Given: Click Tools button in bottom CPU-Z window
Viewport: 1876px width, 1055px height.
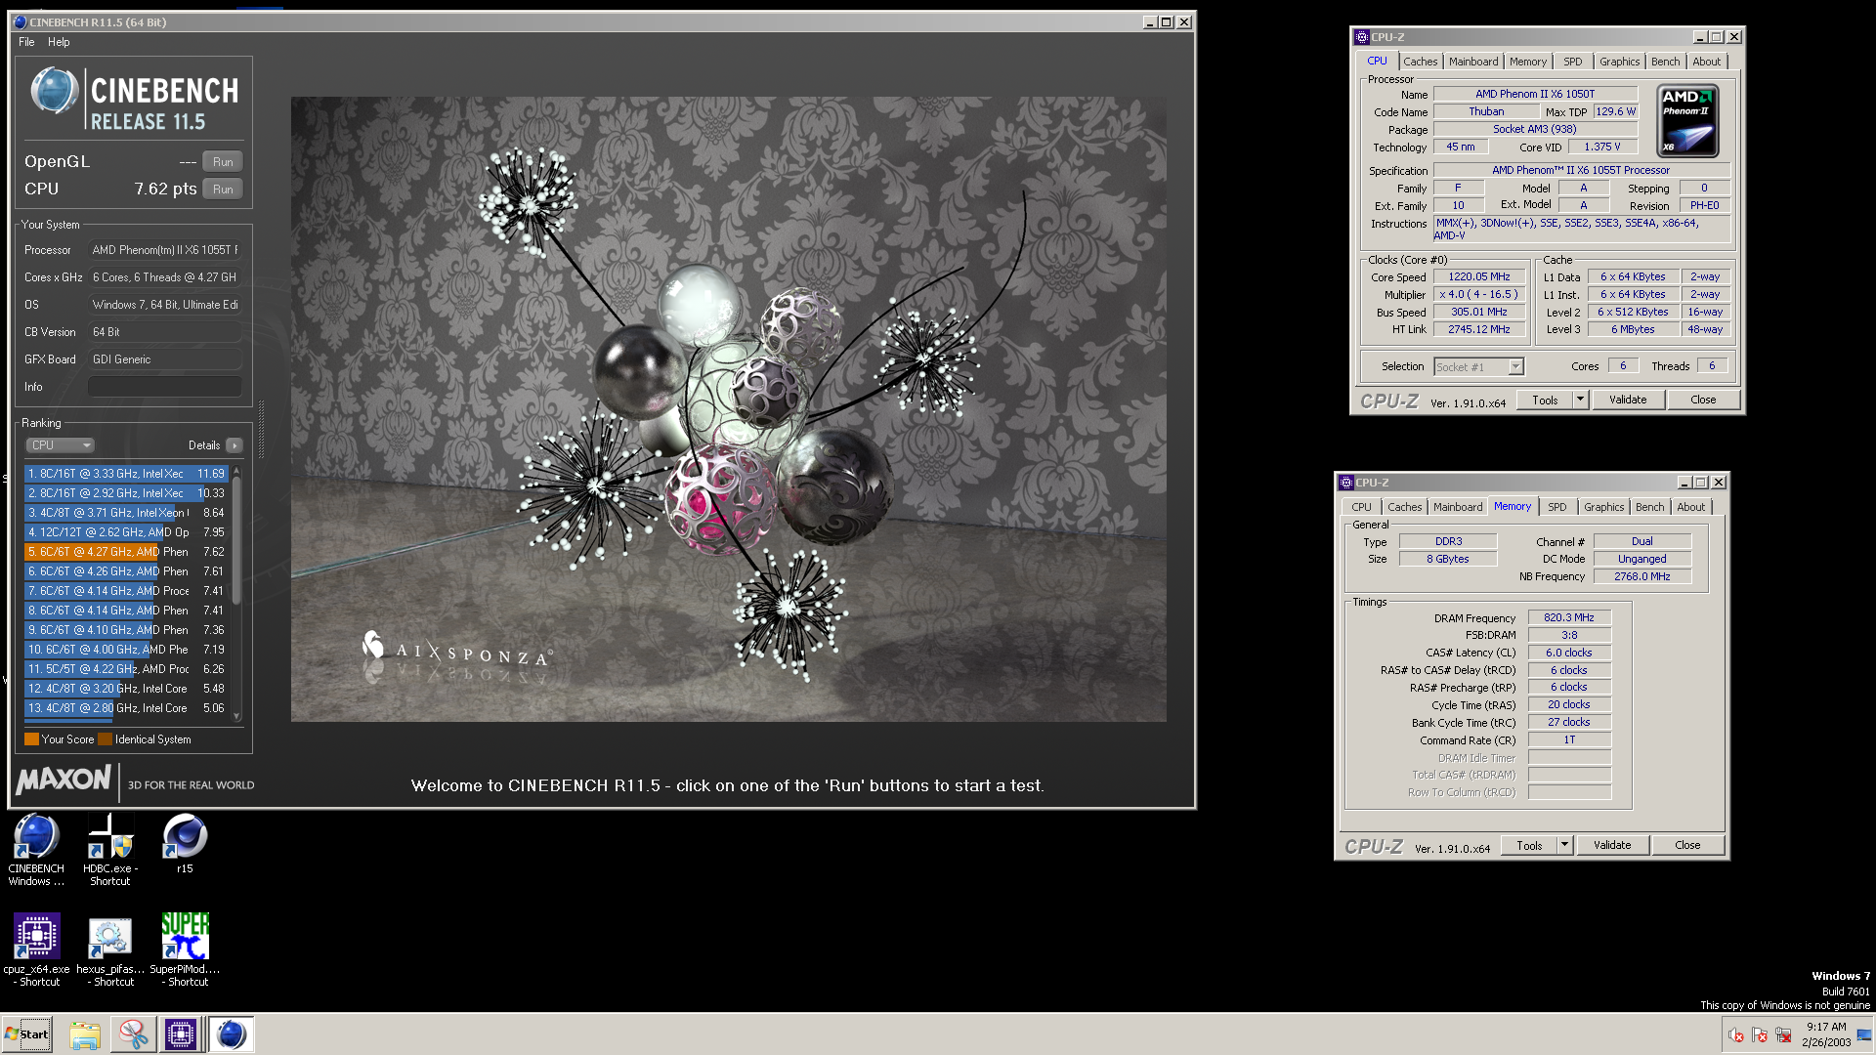Looking at the screenshot, I should pos(1529,846).
